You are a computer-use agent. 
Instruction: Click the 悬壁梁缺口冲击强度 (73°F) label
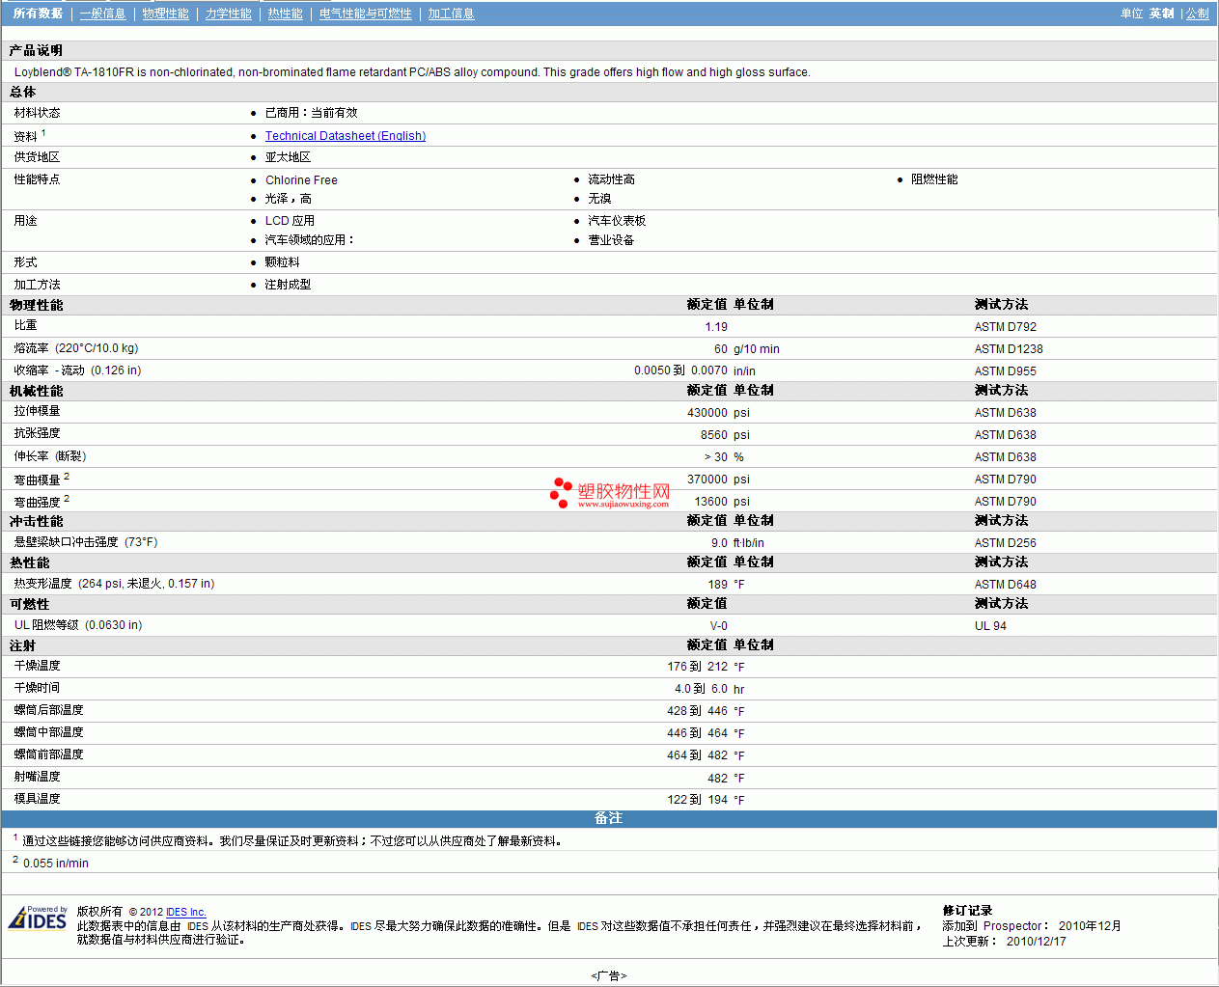86,542
